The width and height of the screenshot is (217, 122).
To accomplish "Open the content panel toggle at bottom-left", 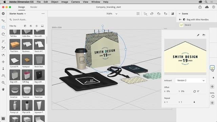I will tap(3, 119).
